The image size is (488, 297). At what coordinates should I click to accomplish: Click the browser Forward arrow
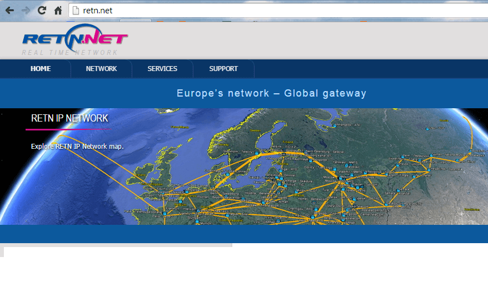(26, 11)
